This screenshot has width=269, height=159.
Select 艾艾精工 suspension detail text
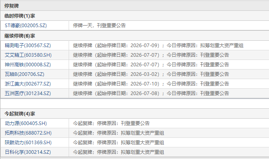click(151, 55)
